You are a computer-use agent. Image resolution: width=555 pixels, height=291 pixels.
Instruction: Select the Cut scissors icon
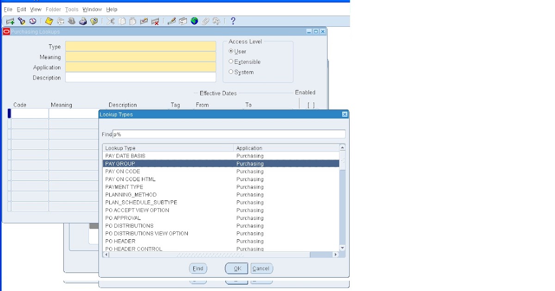click(110, 21)
